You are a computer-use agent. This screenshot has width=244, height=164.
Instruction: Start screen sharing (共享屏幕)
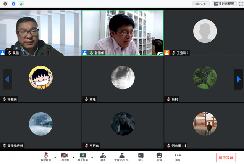click(83, 157)
